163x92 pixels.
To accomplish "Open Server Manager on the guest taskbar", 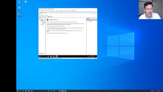I will (x=54, y=56).
